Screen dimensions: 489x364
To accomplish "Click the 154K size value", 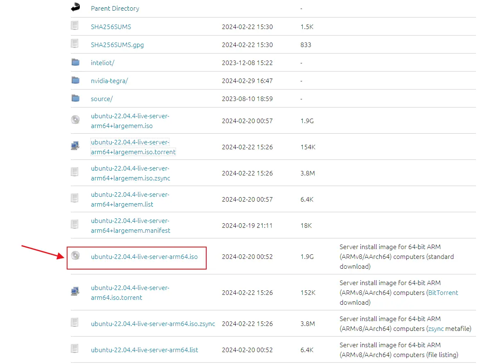I will click(x=308, y=147).
